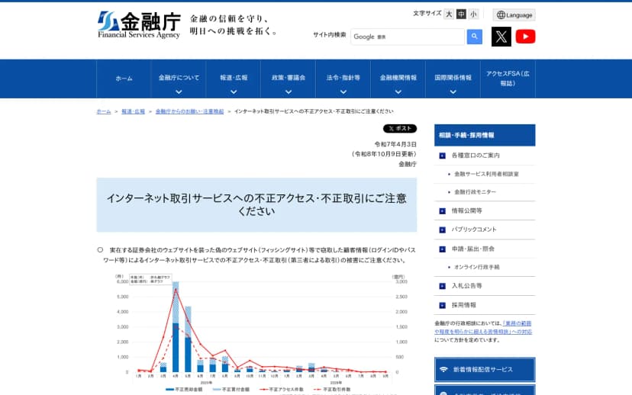632x395 pixels.
Task: Click the page title heading インターネット取引サービス
Action: tap(256, 204)
